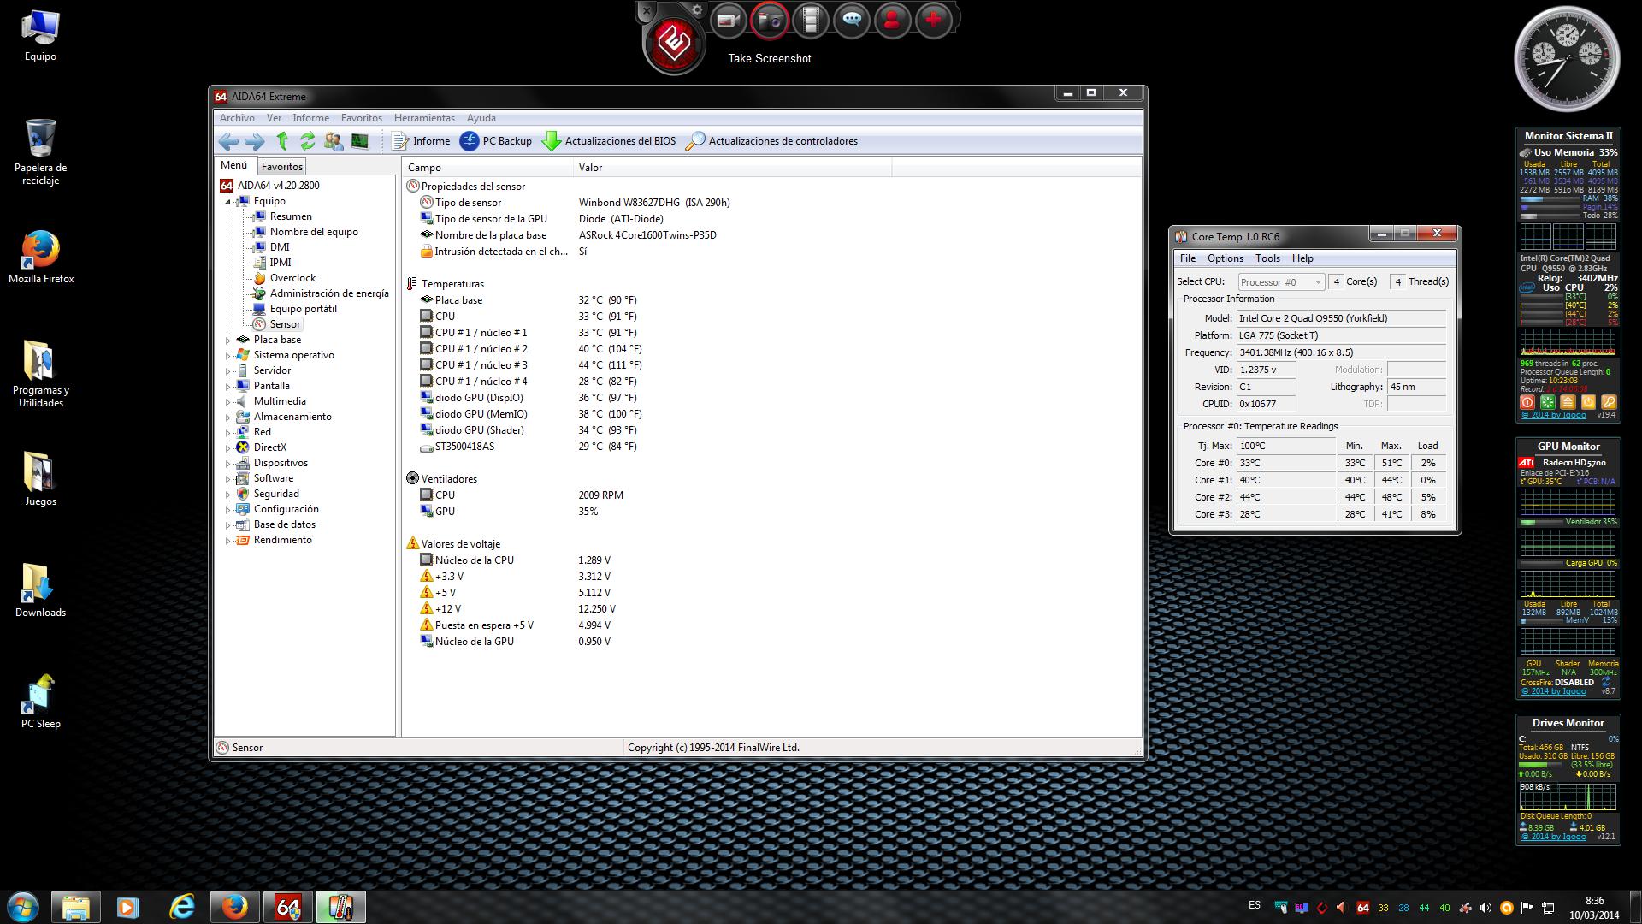Screen dimensions: 1642x924
Task: Open the PC Backup tool
Action: click(x=496, y=141)
